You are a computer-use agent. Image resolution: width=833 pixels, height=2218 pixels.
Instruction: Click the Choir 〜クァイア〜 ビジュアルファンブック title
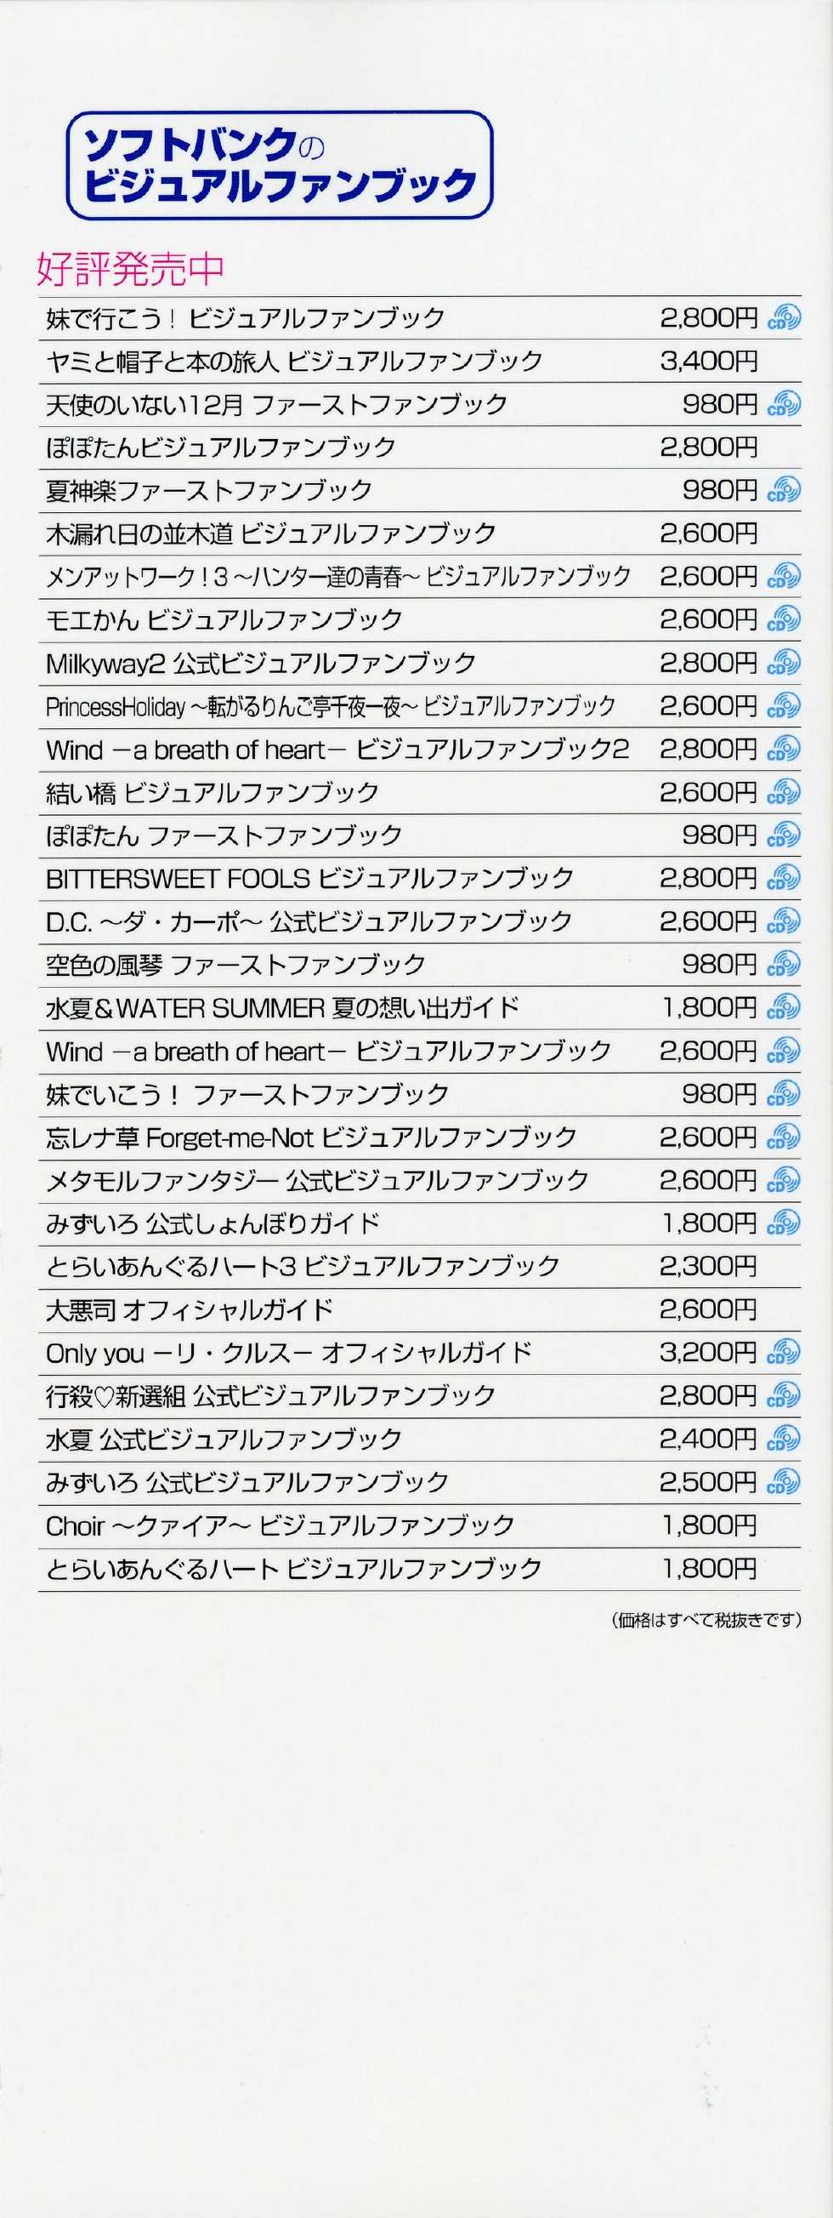280,1525
